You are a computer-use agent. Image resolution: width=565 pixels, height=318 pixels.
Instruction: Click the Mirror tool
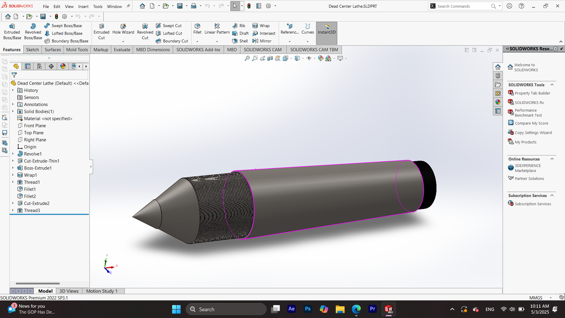(262, 41)
